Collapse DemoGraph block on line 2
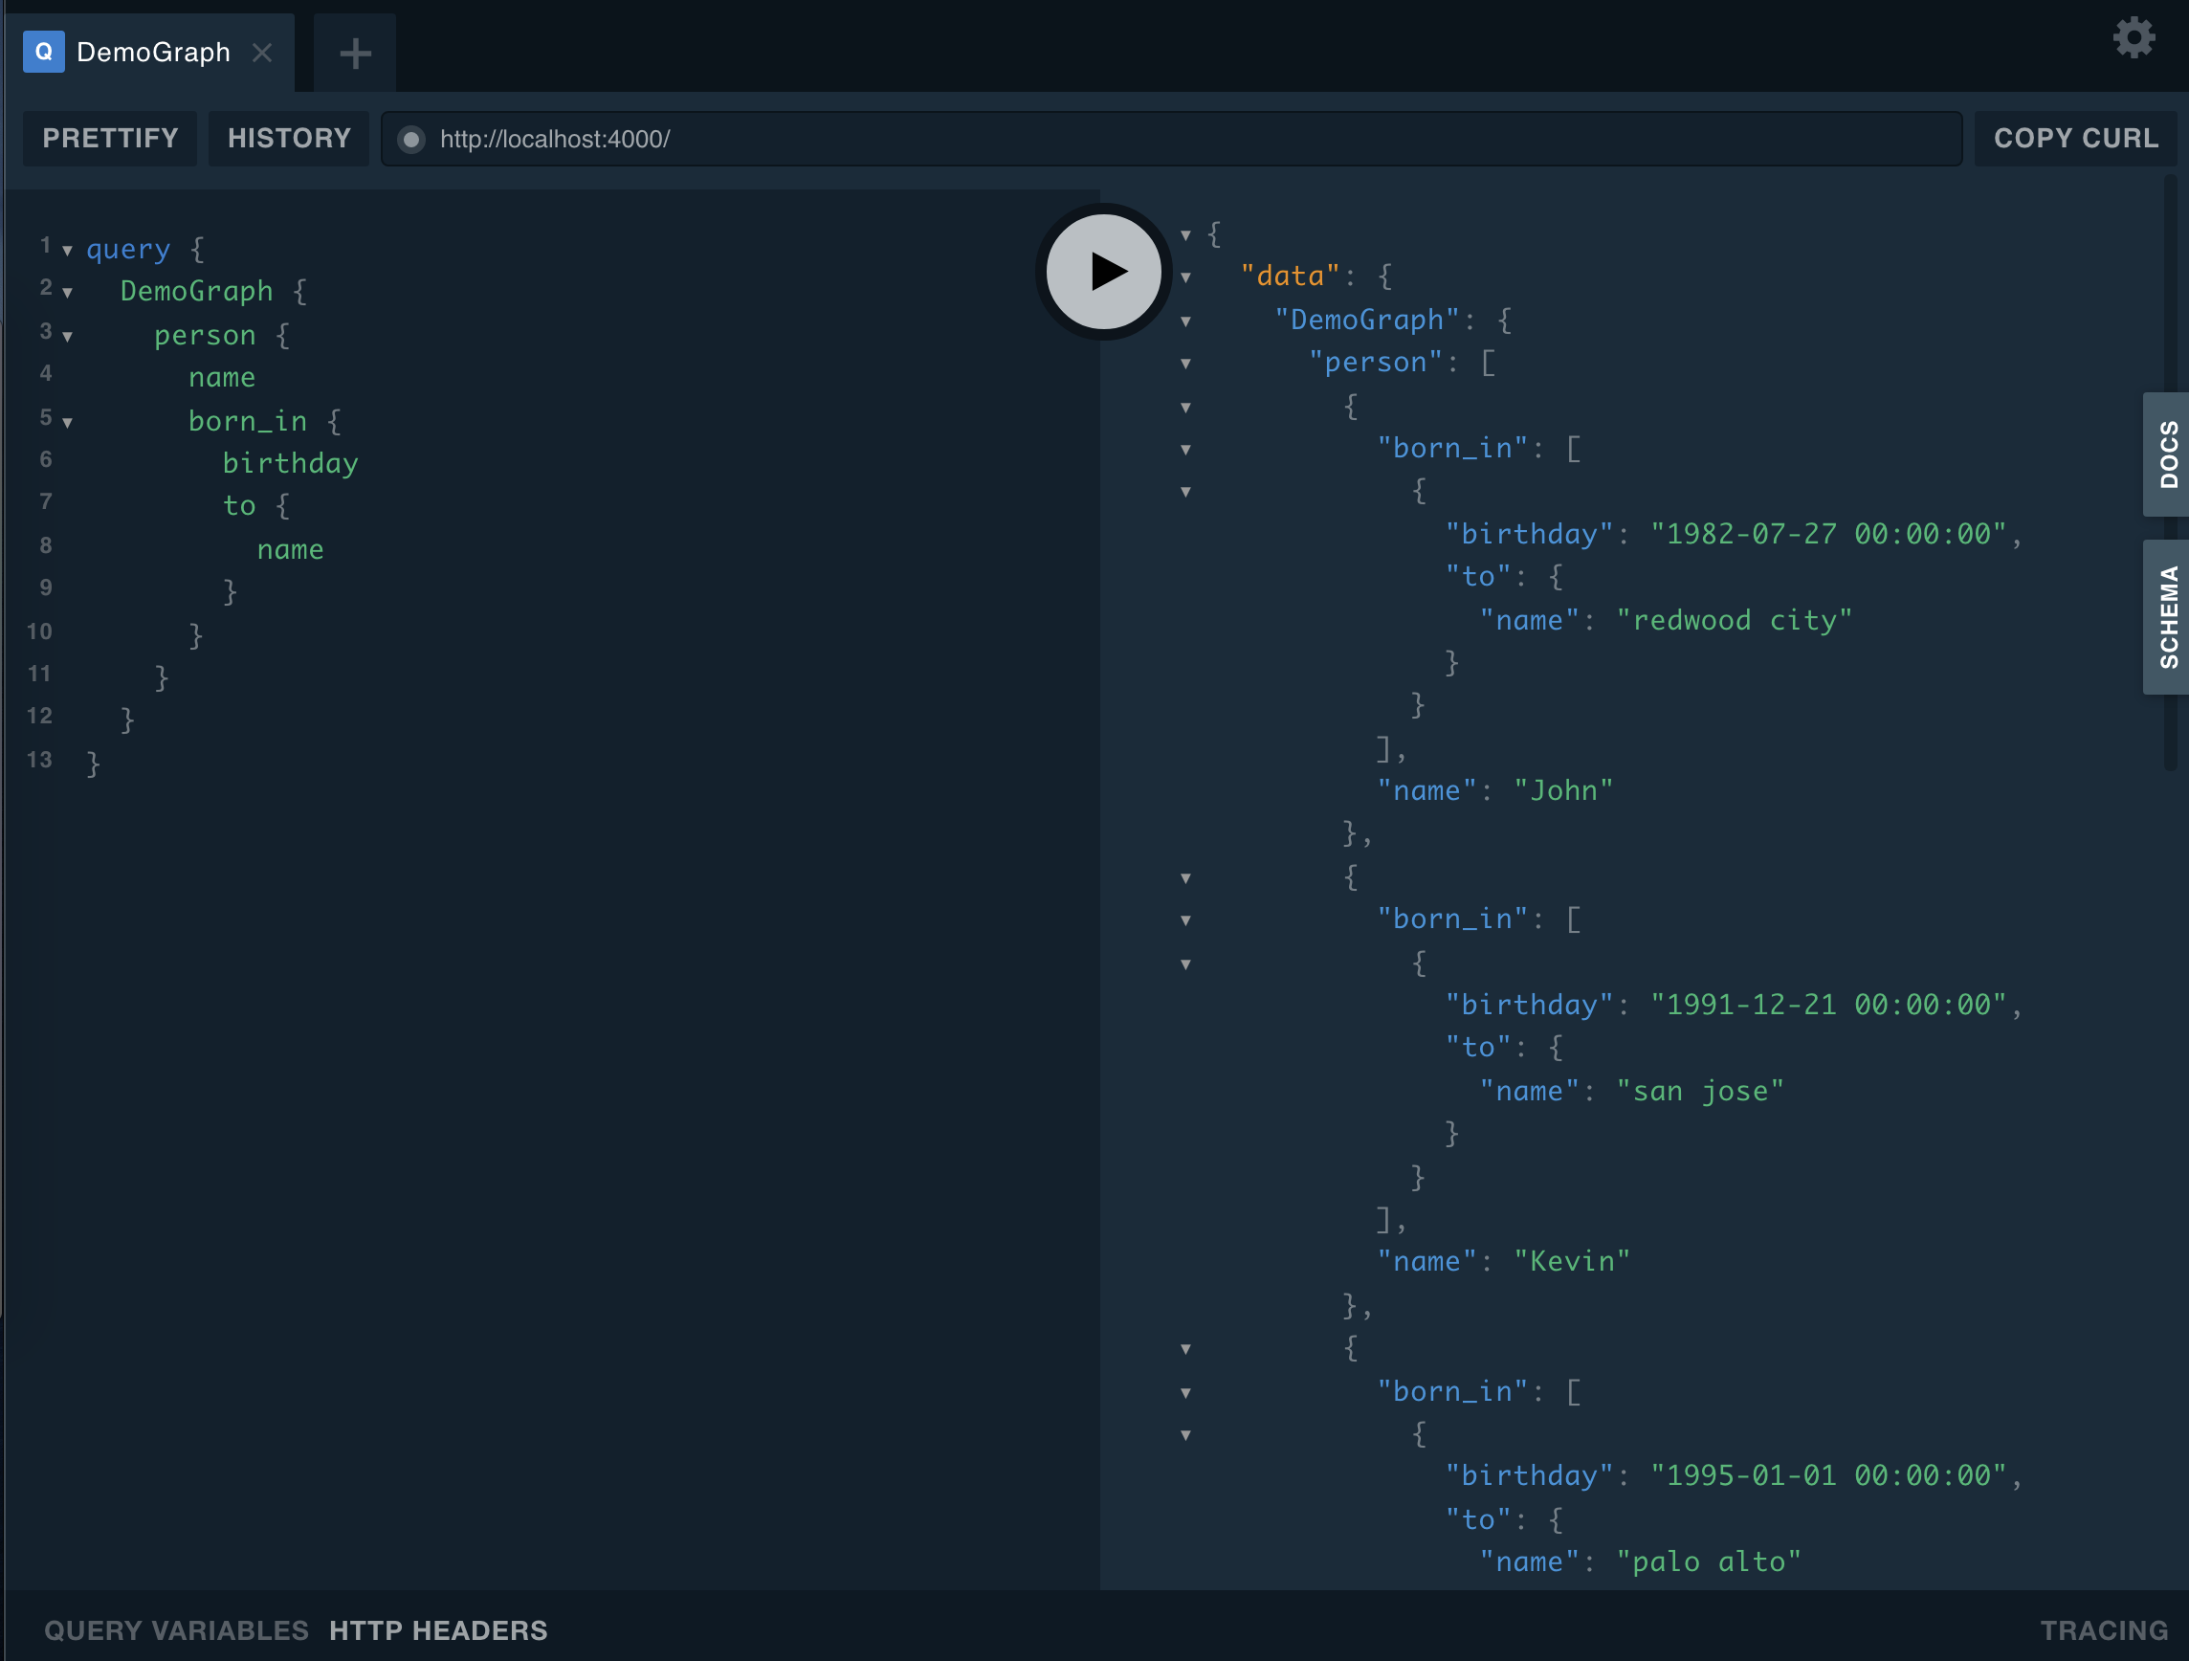This screenshot has height=1661, width=2189. pyautogui.click(x=67, y=293)
